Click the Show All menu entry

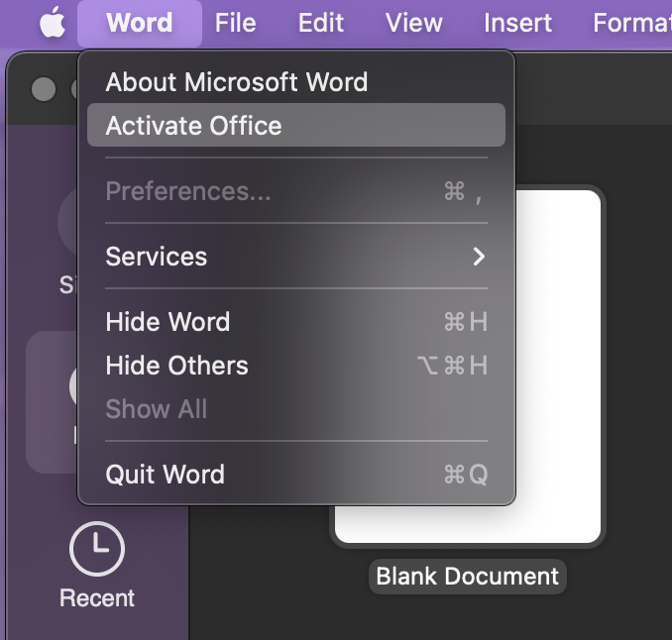tap(157, 409)
